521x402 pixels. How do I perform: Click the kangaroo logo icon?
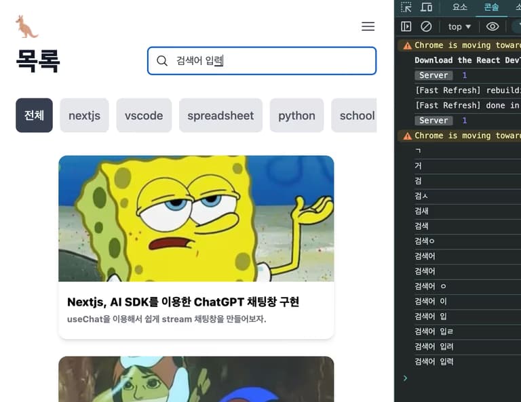pyautogui.click(x=26, y=26)
